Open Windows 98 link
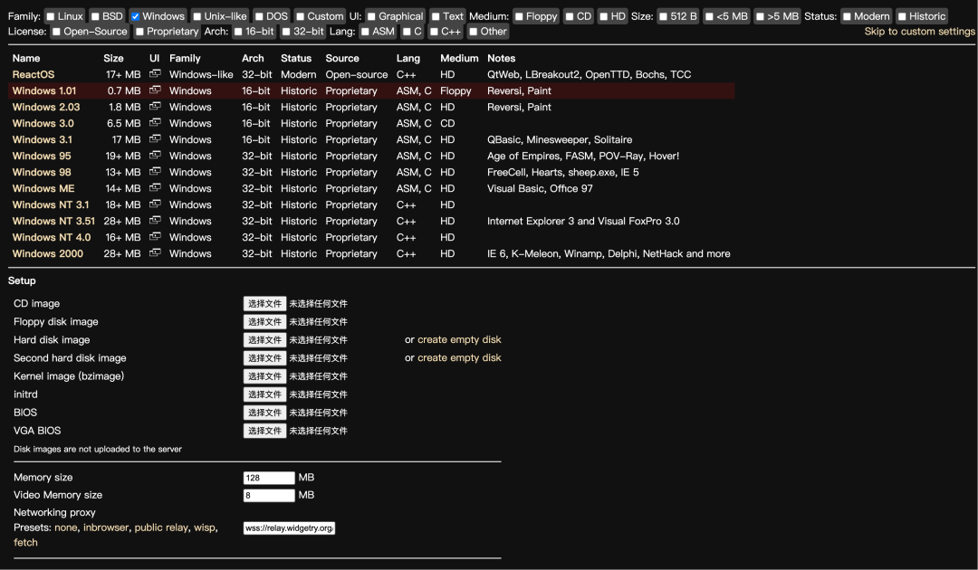 tap(42, 172)
